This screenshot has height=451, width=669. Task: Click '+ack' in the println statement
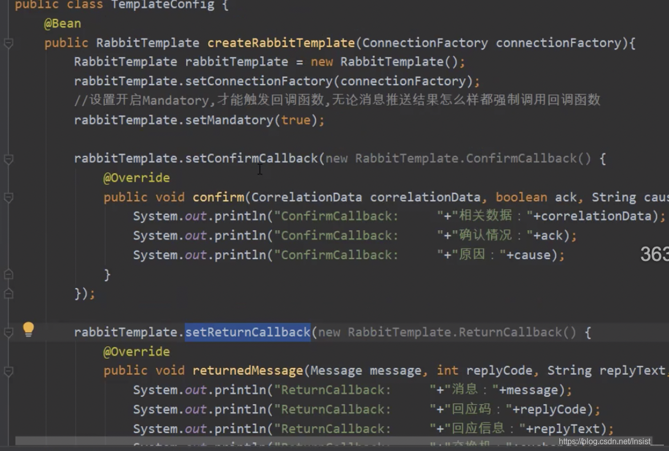pyautogui.click(x=548, y=236)
